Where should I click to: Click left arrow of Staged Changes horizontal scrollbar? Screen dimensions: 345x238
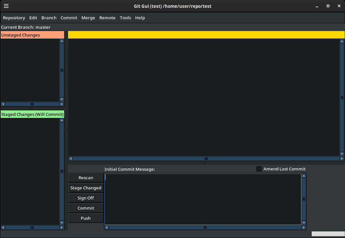3,228
